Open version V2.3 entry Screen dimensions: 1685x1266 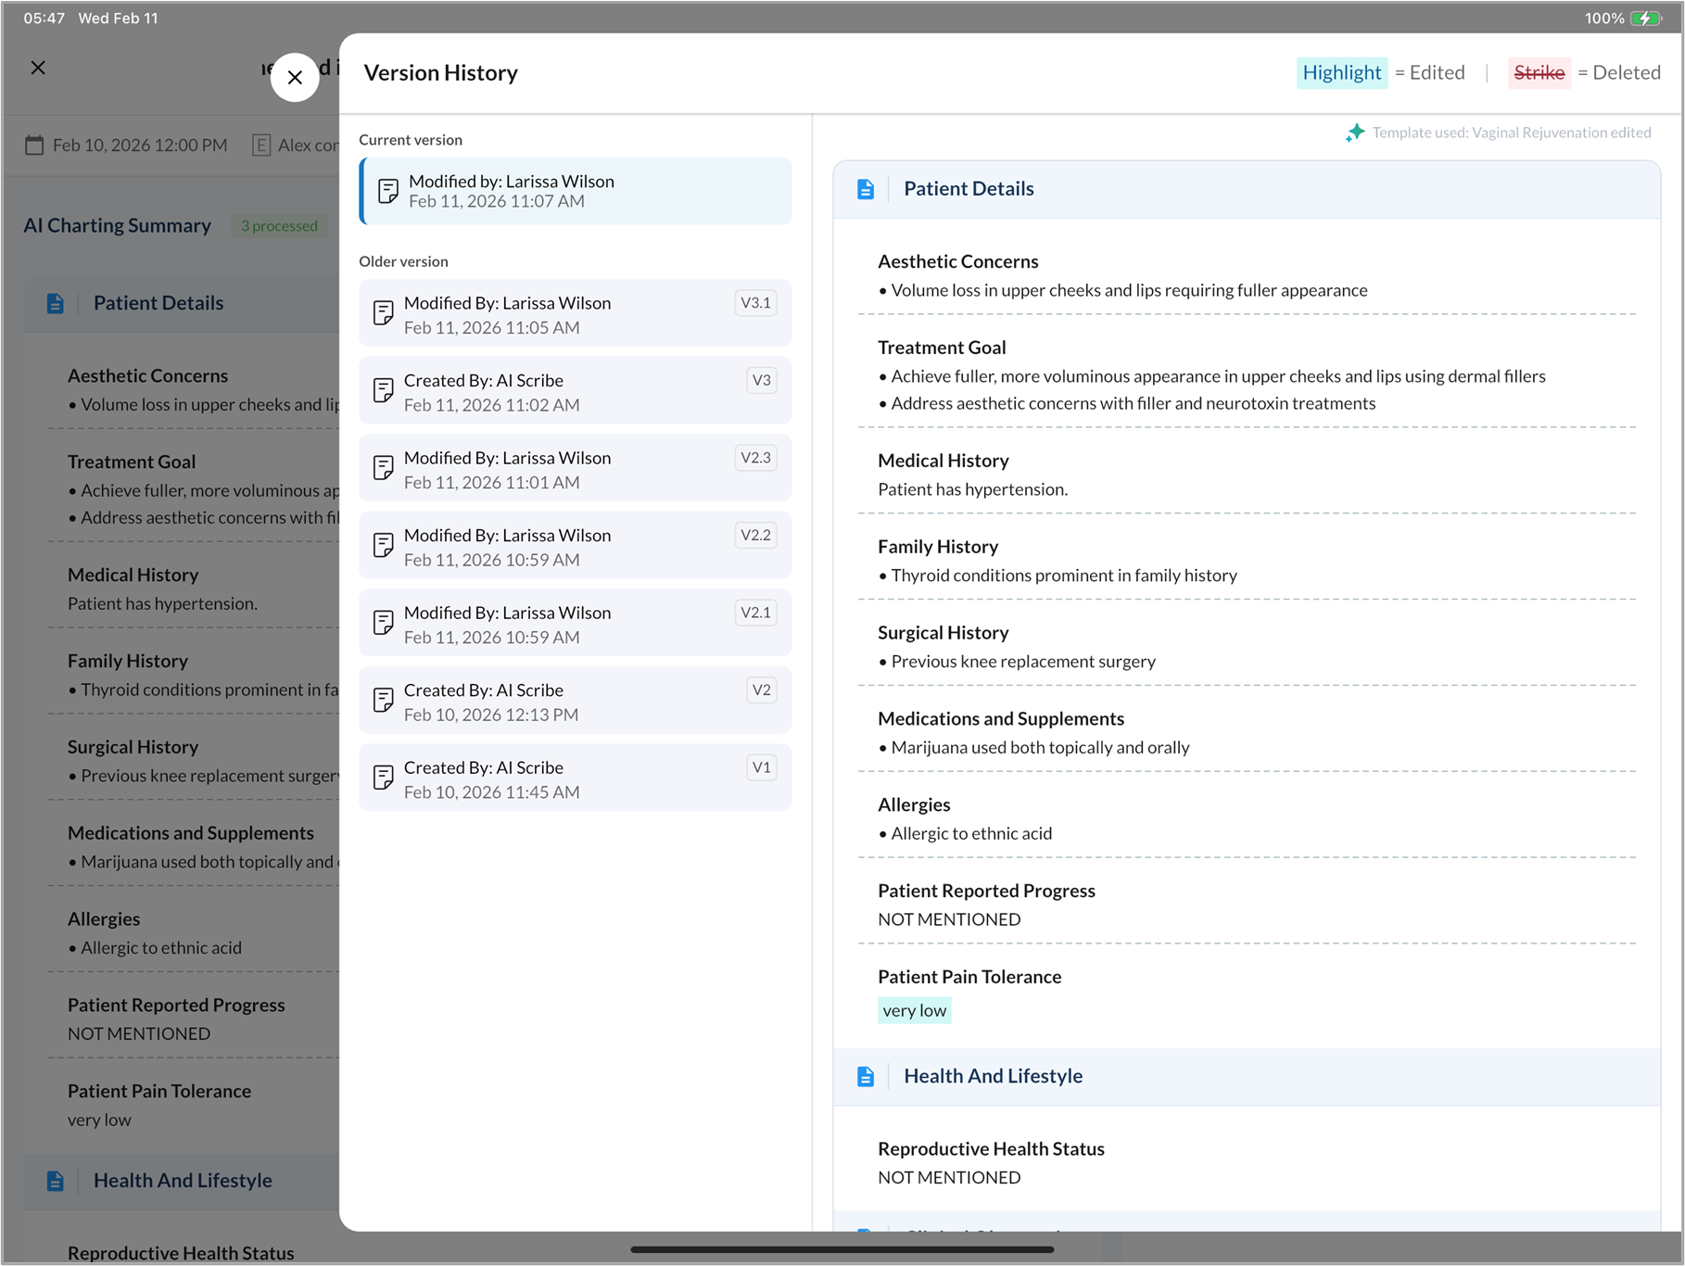tap(575, 469)
